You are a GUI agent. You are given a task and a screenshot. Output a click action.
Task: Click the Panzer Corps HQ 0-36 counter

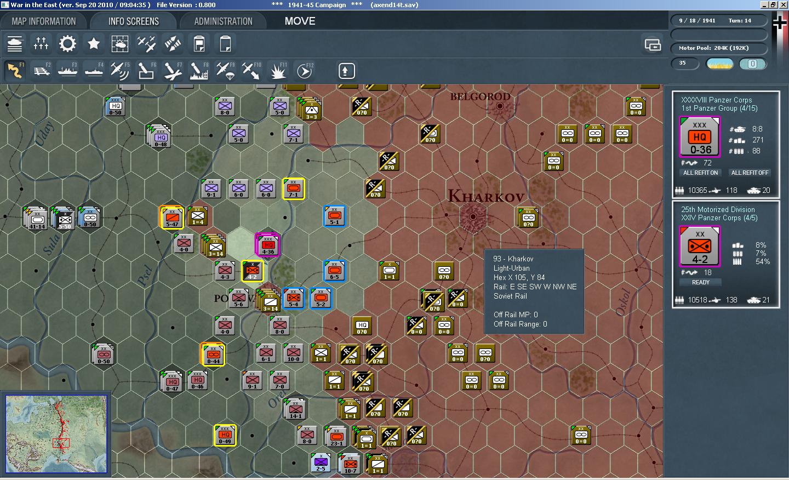pos(700,137)
